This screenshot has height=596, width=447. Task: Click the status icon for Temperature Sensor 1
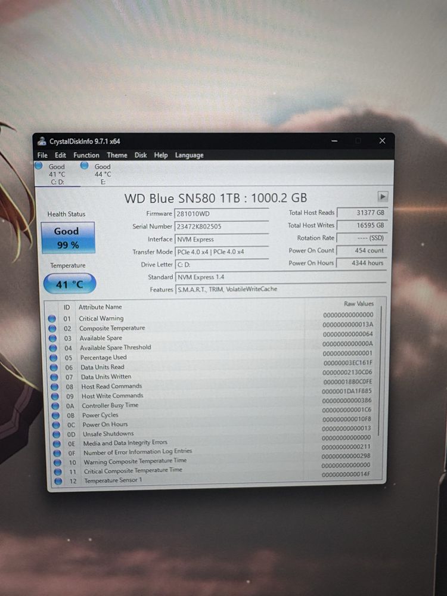pos(58,481)
